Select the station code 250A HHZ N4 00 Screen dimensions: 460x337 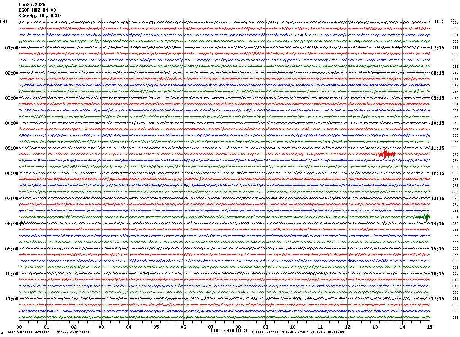point(37,10)
